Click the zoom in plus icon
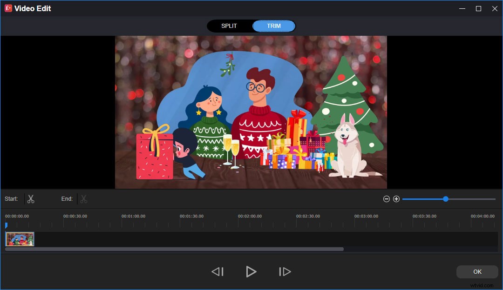Image resolution: width=503 pixels, height=290 pixels. 396,198
